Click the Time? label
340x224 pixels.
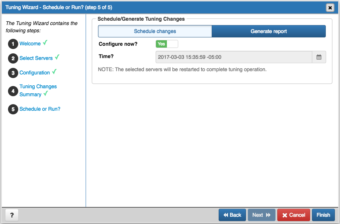[106, 56]
